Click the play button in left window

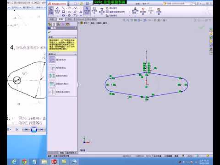point(34,130)
